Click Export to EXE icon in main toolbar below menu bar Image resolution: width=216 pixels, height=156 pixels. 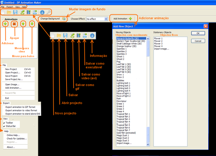tap(35, 12)
